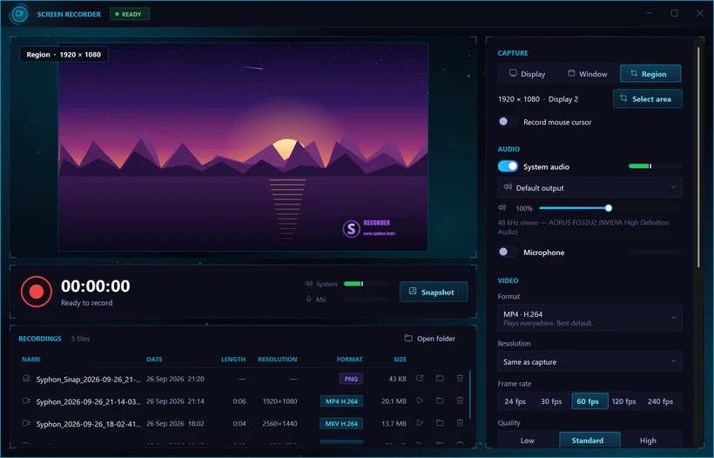Turn off the System audio switch
This screenshot has width=714, height=458.
508,166
